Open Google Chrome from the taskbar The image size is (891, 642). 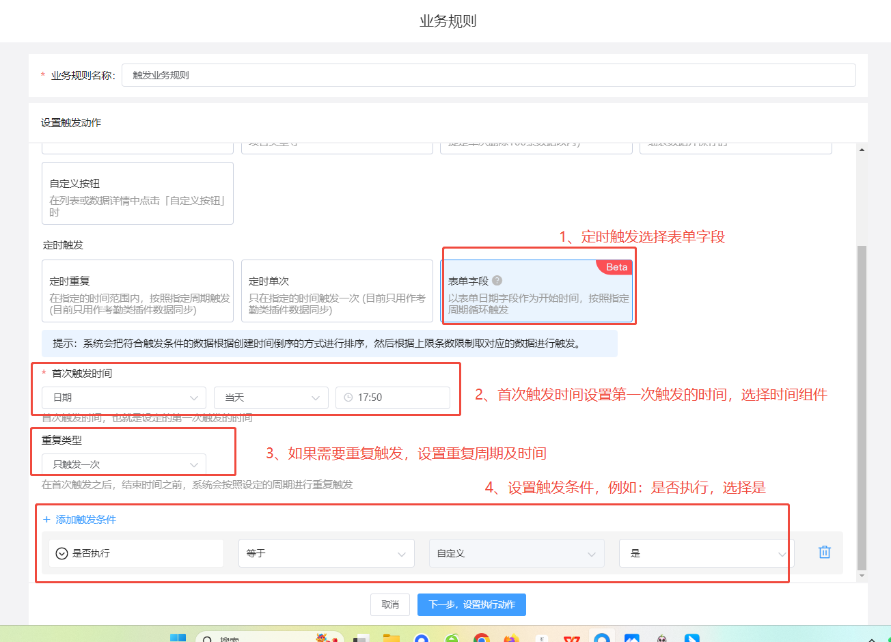[x=482, y=638]
